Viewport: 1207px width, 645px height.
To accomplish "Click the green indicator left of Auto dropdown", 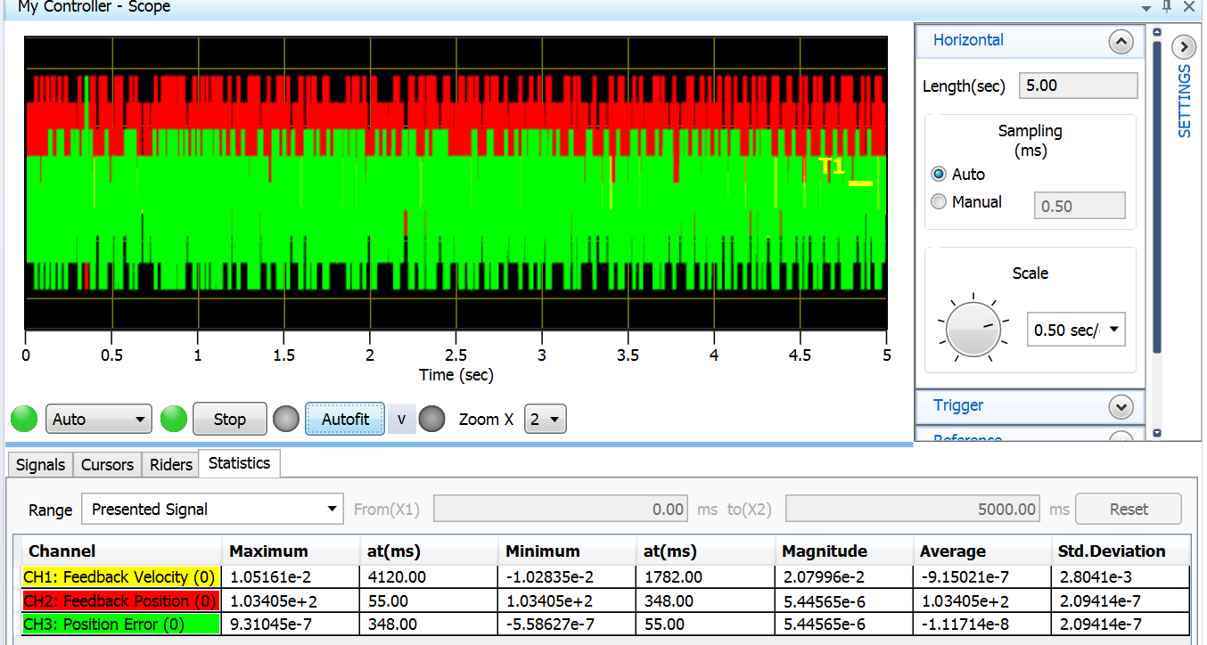I will point(25,419).
